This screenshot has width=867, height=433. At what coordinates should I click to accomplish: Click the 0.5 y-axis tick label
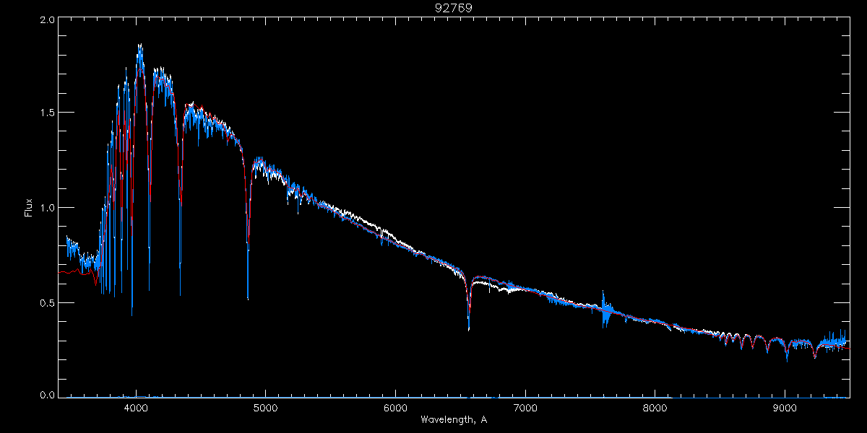pyautogui.click(x=46, y=303)
